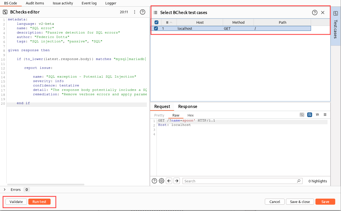Switch to the Response tab
This screenshot has width=341, height=211.
point(188,107)
